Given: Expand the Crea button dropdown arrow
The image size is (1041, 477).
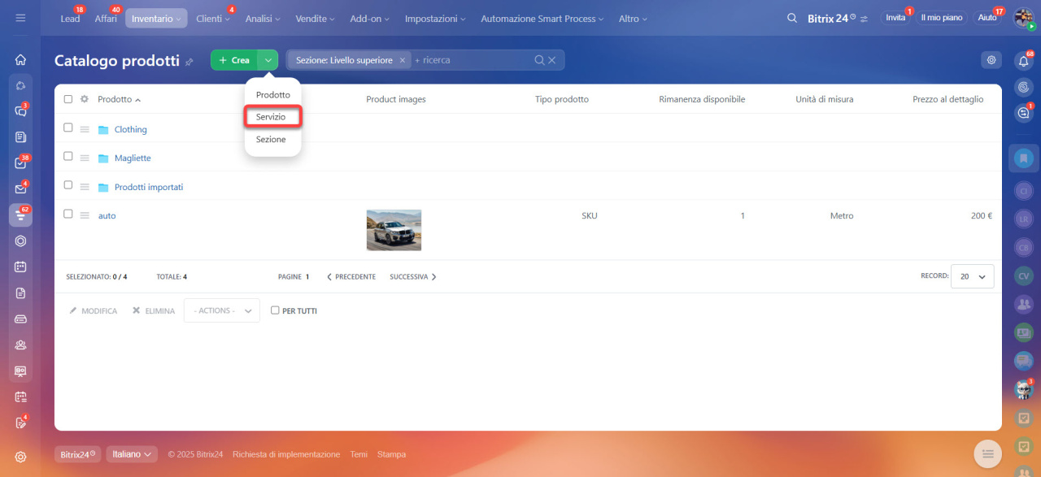Looking at the screenshot, I should tap(268, 60).
